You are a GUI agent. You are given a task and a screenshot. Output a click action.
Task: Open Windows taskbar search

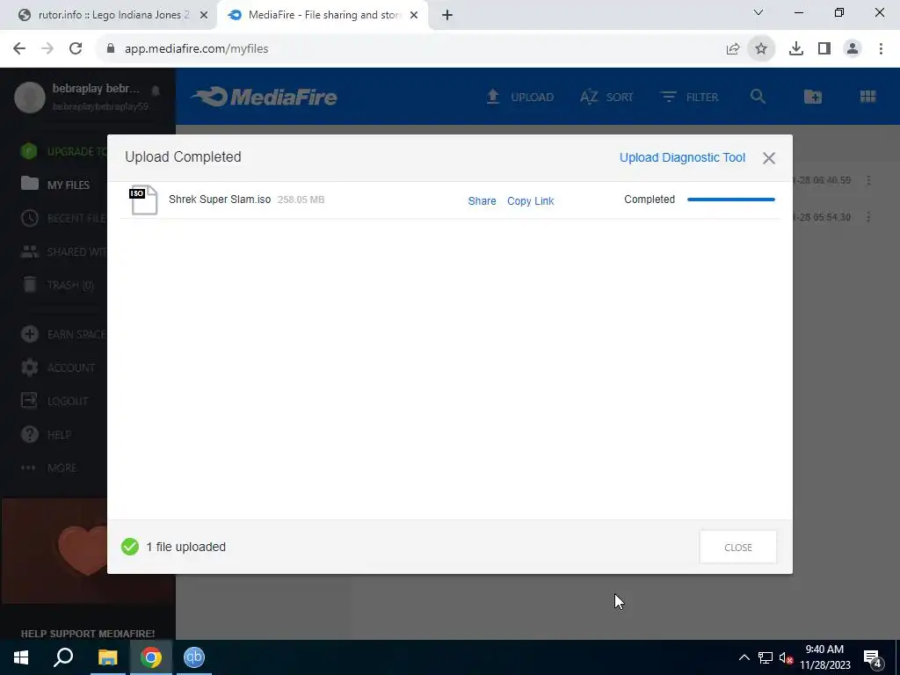click(x=63, y=657)
